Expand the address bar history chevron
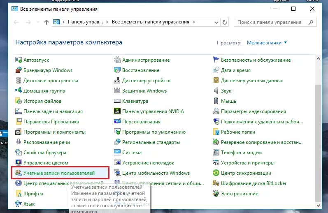The image size is (328, 213). pos(216,22)
